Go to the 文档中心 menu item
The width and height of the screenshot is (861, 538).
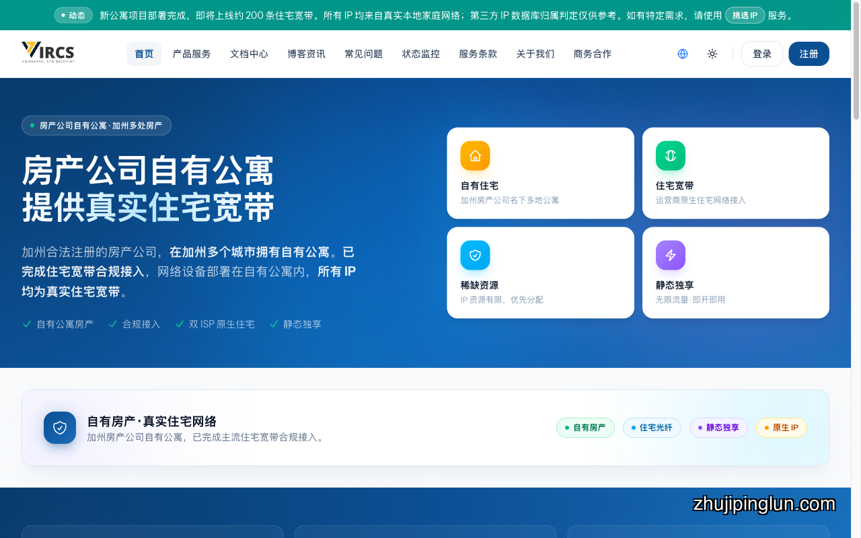(x=249, y=54)
